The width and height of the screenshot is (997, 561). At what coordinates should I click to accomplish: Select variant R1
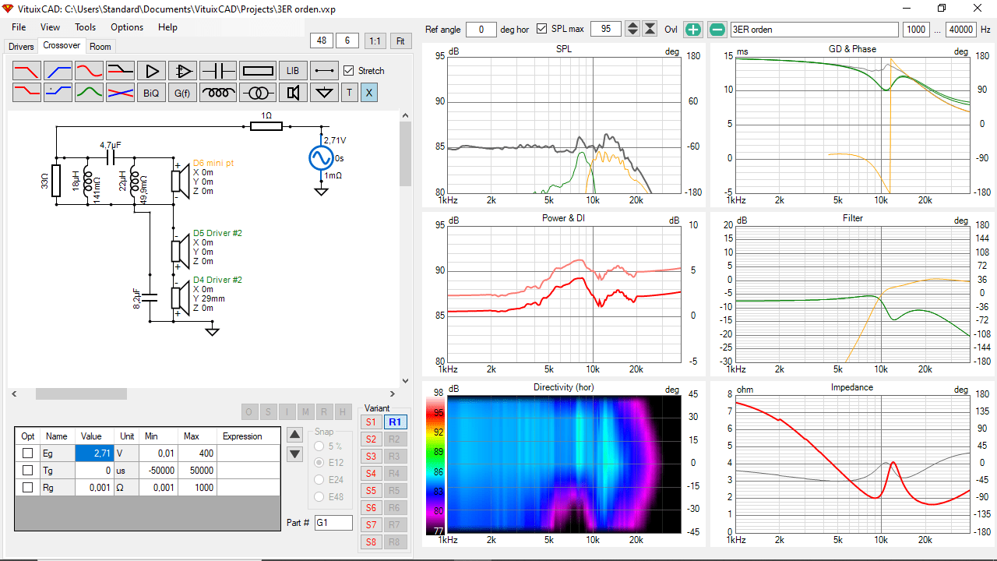[396, 422]
